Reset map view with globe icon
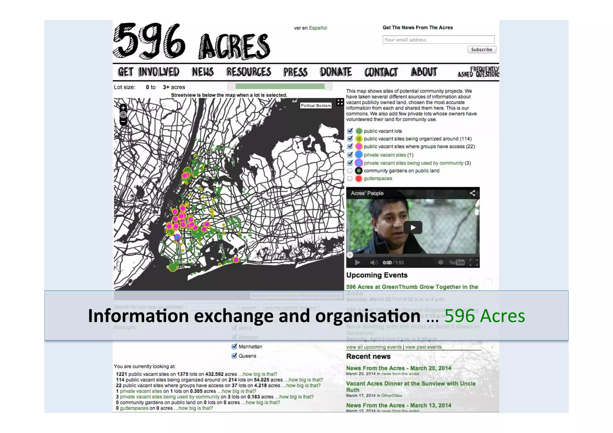The image size is (613, 433). point(123,115)
